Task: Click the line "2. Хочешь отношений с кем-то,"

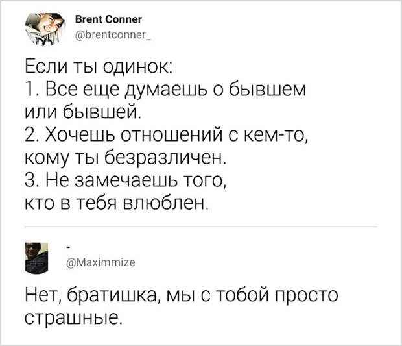Action: [x=167, y=134]
